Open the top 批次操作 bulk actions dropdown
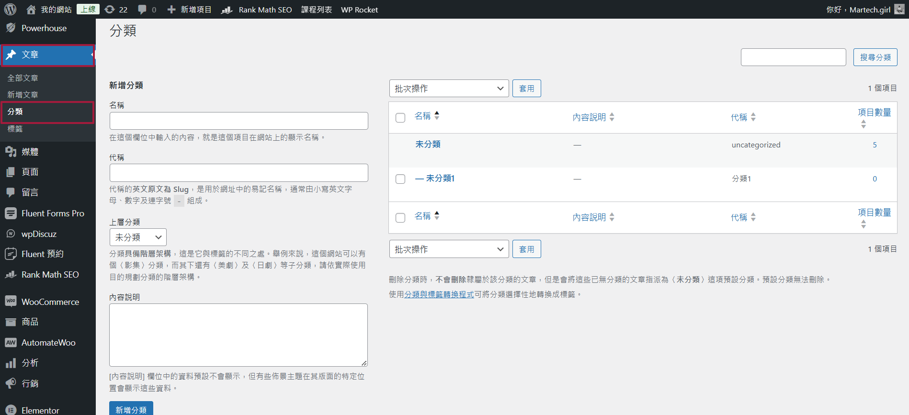 click(x=449, y=89)
